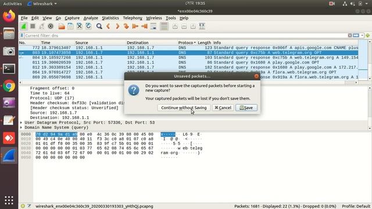372x209 pixels.
Task: Close the Unsaved packets dialog
Action: [256, 76]
